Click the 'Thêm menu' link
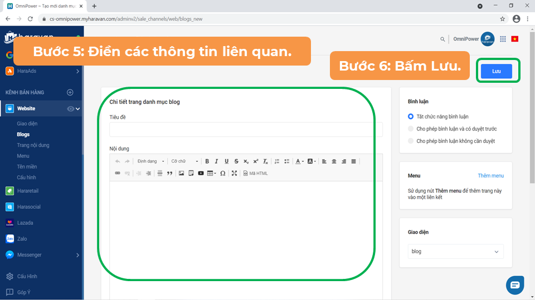The image size is (535, 300). pyautogui.click(x=490, y=176)
